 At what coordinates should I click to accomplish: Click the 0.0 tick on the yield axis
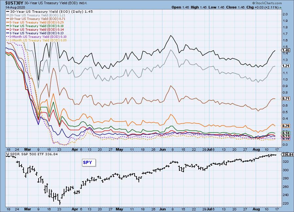coord(285,144)
